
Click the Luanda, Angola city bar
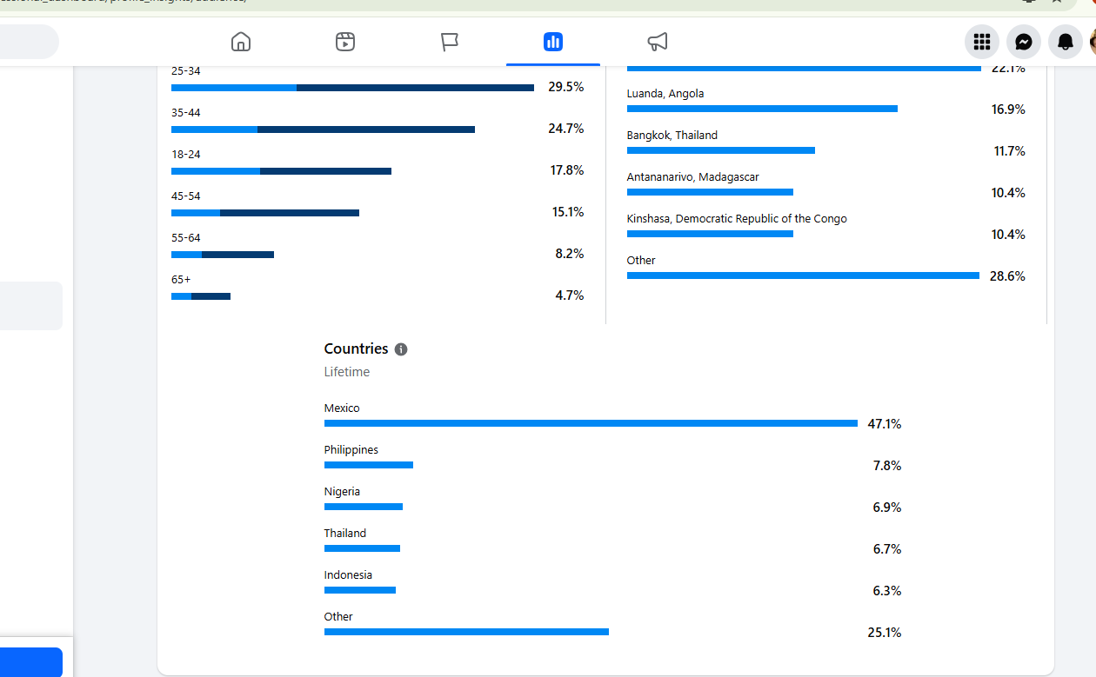pos(762,109)
